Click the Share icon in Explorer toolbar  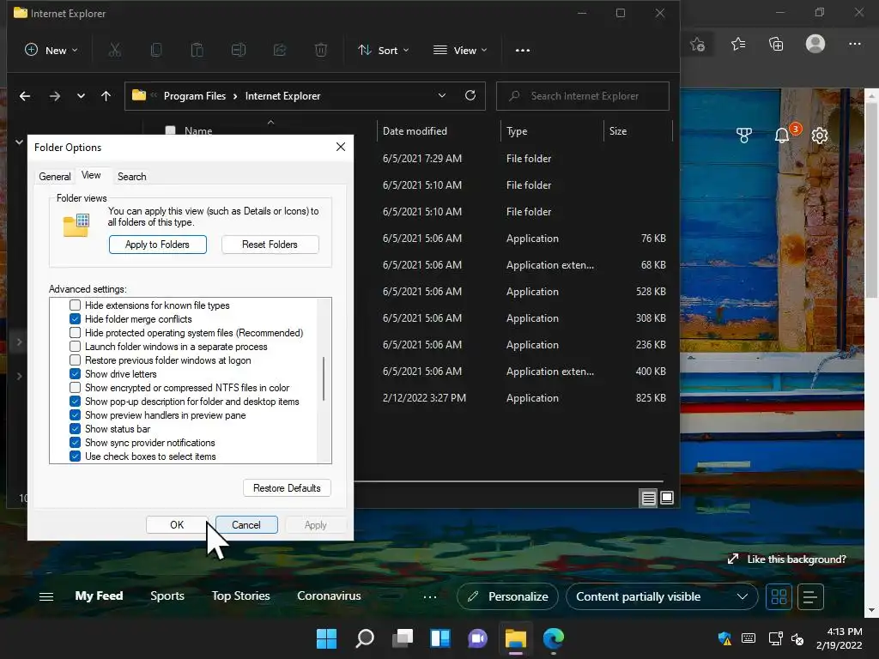[280, 50]
